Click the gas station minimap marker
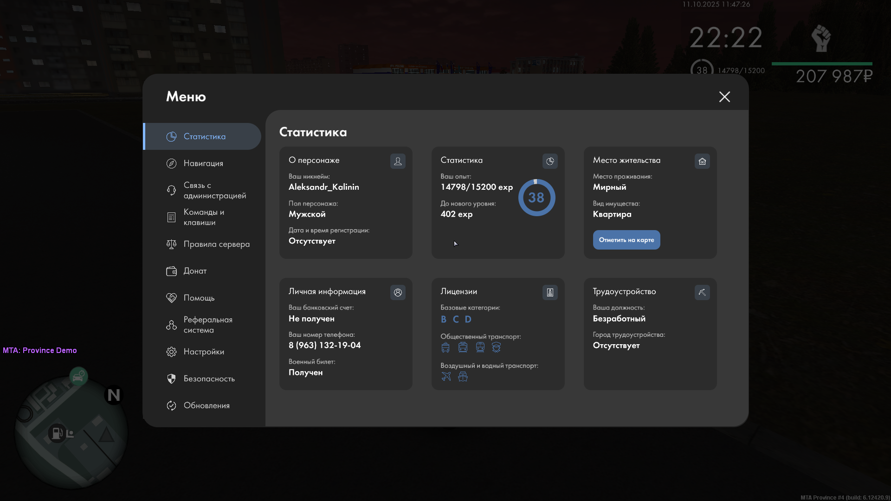This screenshot has height=501, width=891. [57, 433]
